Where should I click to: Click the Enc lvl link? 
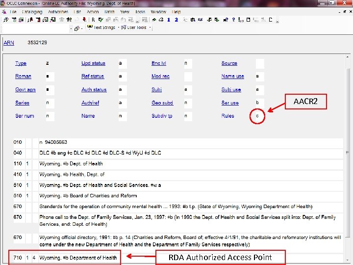(x=159, y=63)
